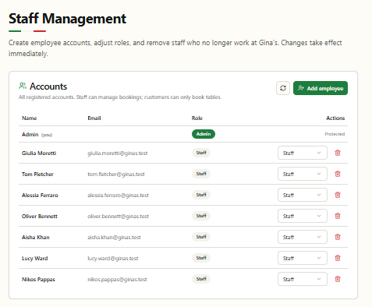Screen dimensions: 372x307
Task: Click email alessia.ferraro@ginas.test
Action: pos(118,196)
